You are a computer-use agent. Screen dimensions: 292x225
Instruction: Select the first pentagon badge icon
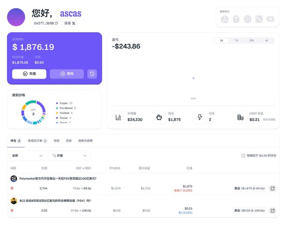click(x=225, y=19)
